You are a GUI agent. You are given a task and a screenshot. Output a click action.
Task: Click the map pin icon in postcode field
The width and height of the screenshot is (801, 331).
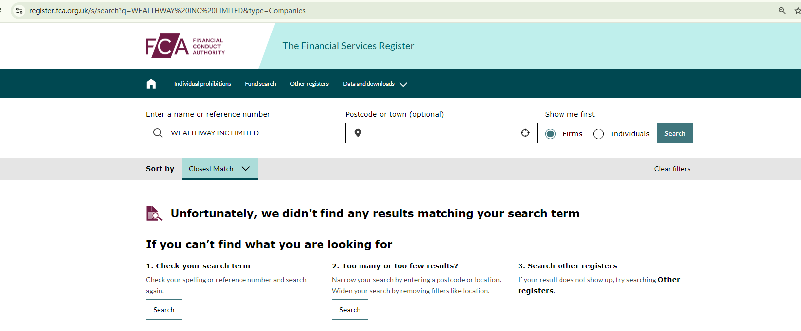358,133
